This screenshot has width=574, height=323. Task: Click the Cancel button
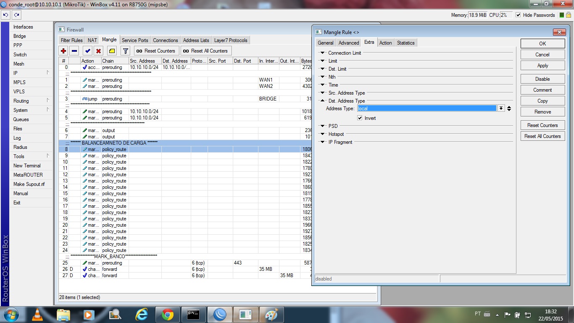coord(542,55)
